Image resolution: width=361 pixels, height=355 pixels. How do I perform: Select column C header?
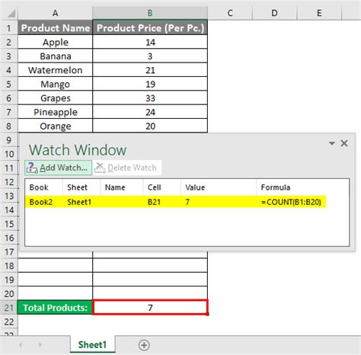230,13
